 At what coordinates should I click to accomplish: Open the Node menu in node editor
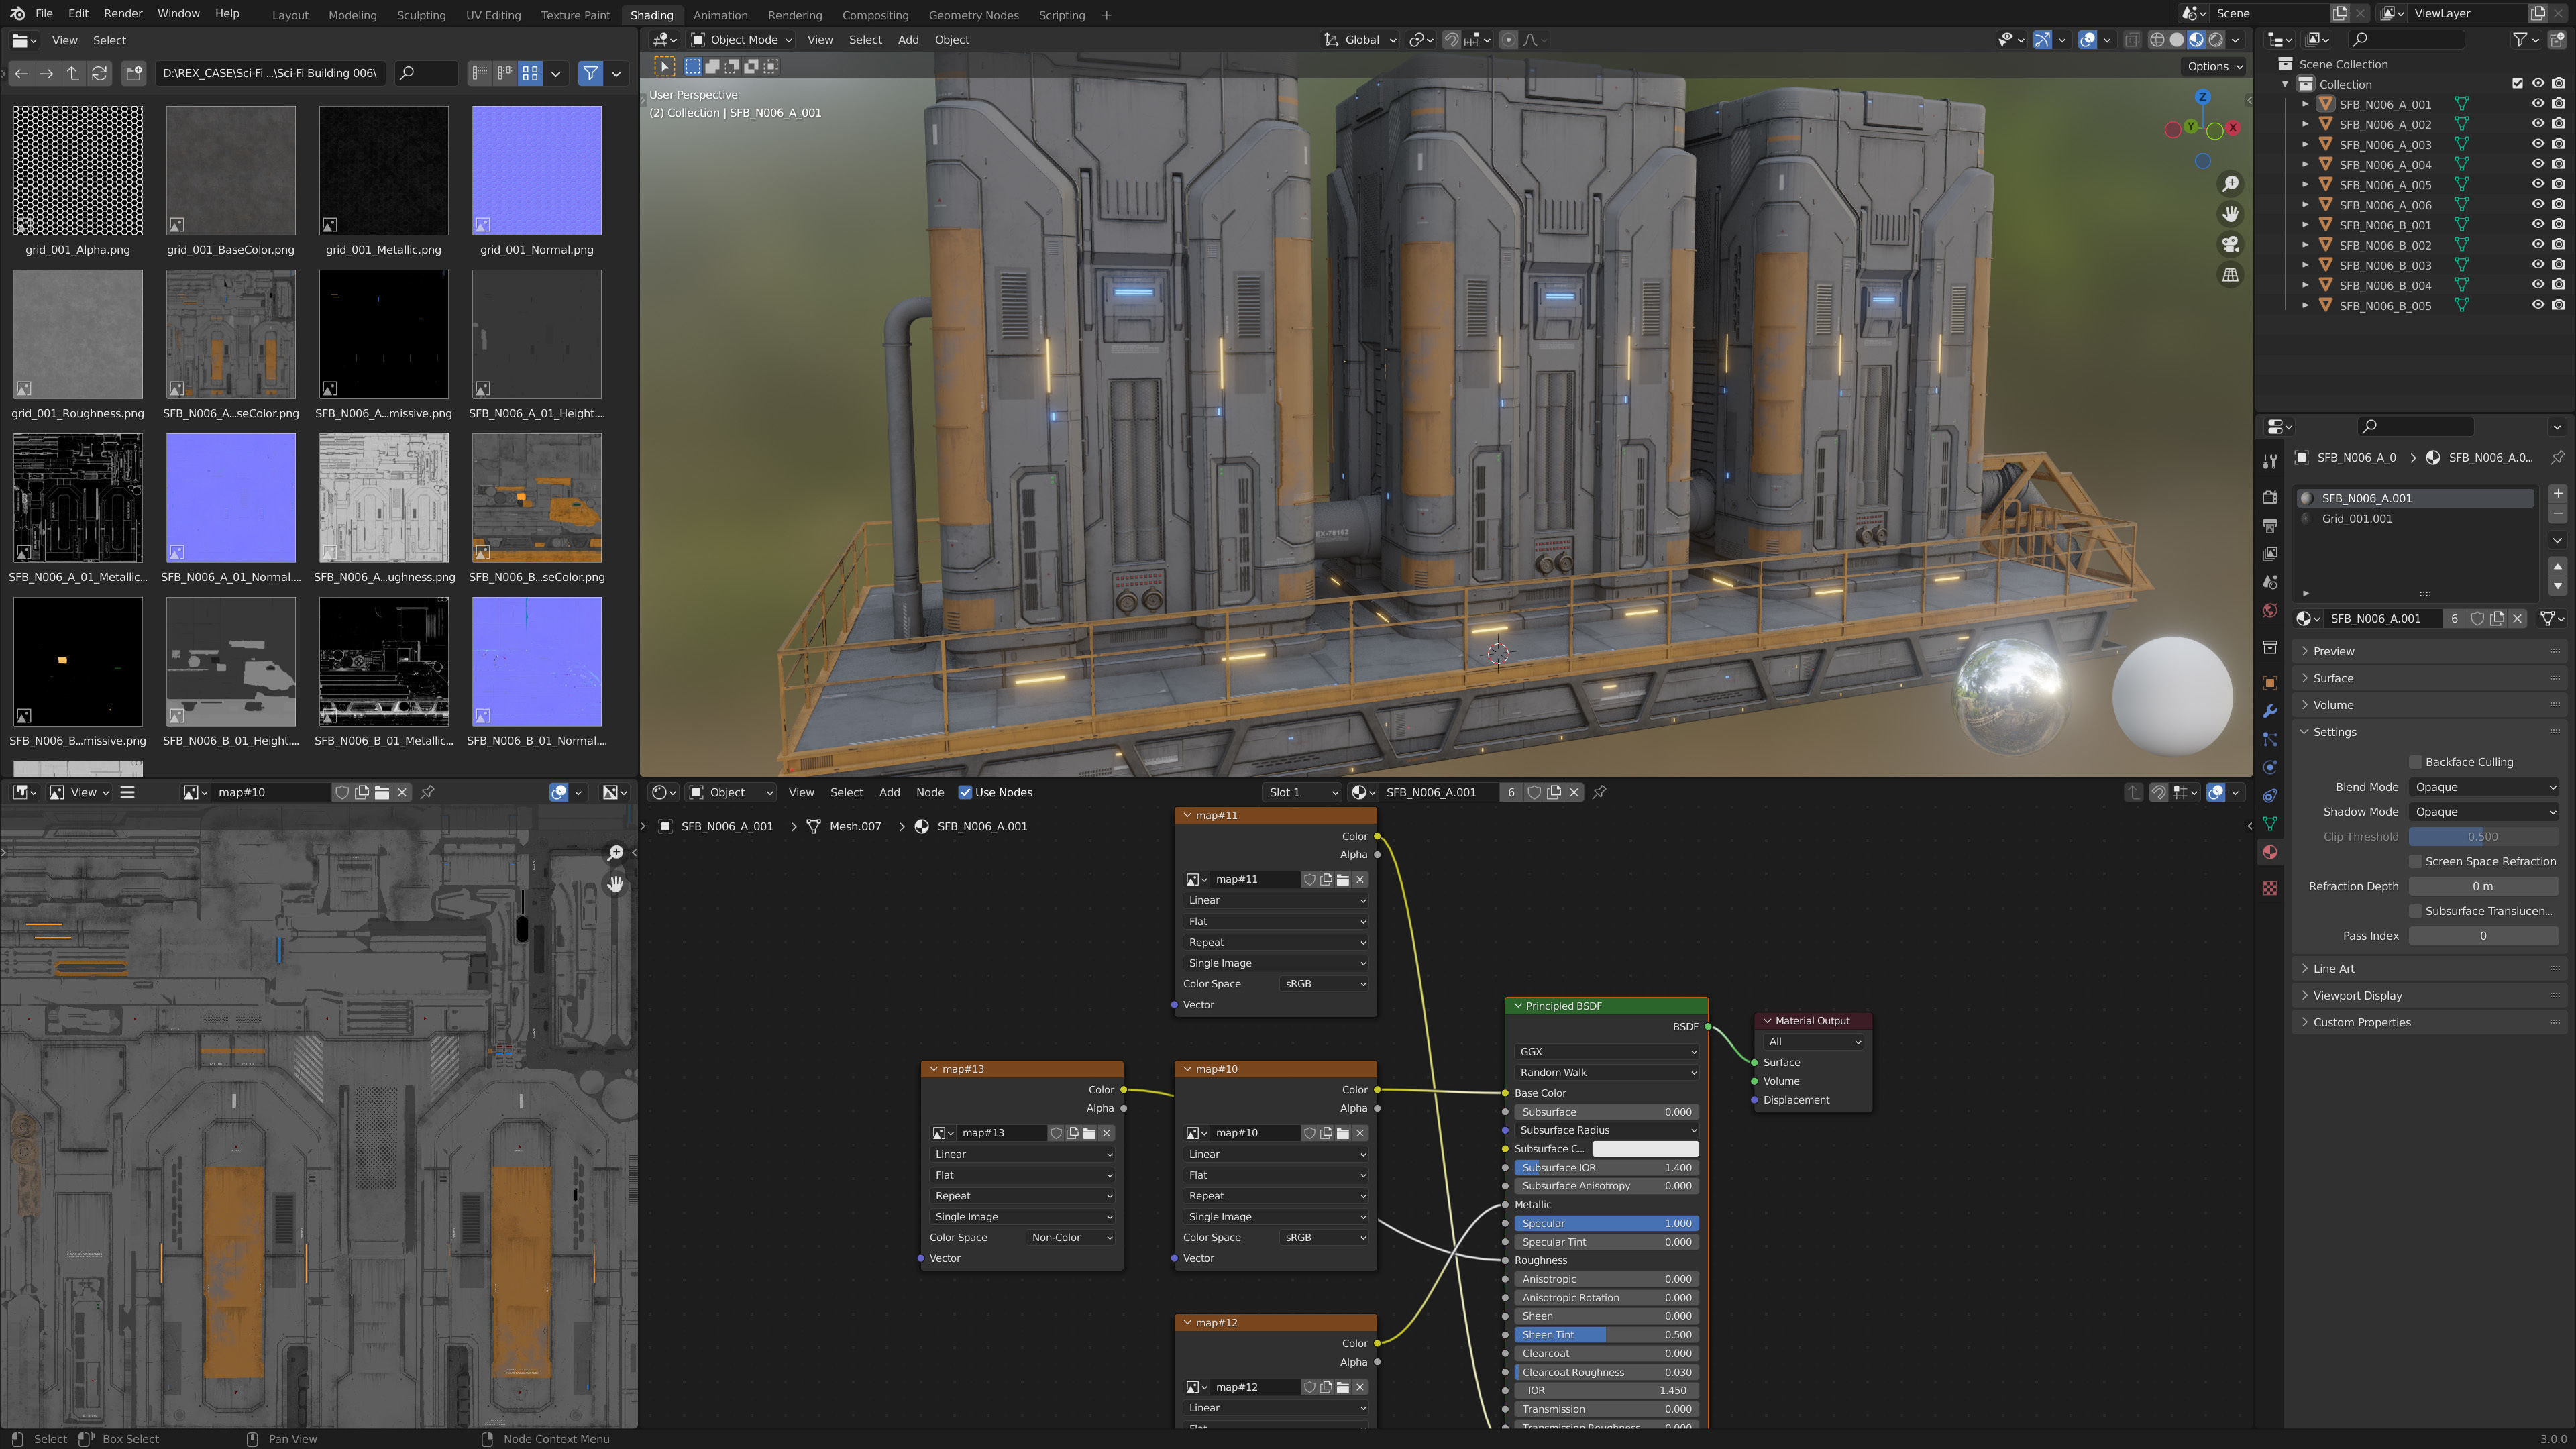[929, 792]
